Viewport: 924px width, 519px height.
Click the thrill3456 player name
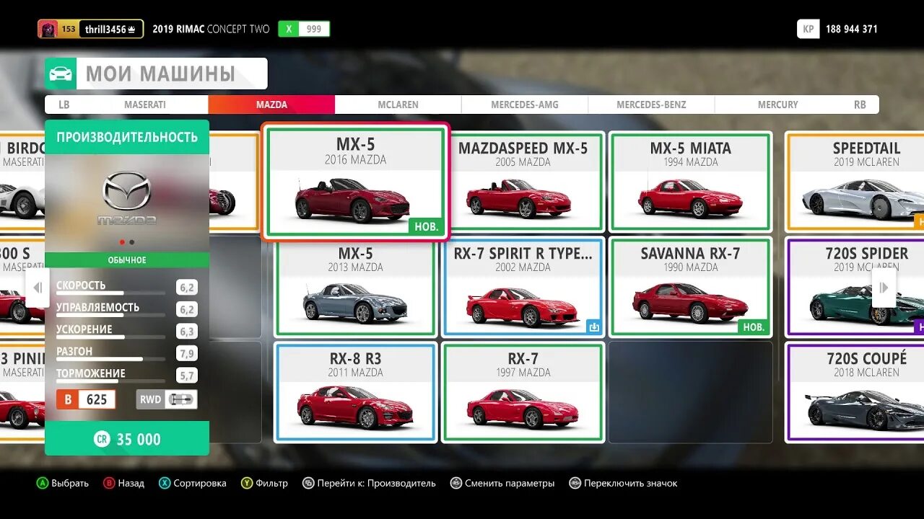tap(105, 30)
